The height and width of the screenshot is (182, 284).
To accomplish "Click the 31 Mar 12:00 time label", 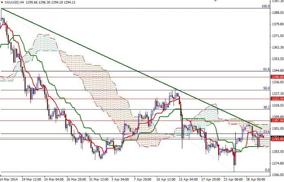I will coord(99,179).
